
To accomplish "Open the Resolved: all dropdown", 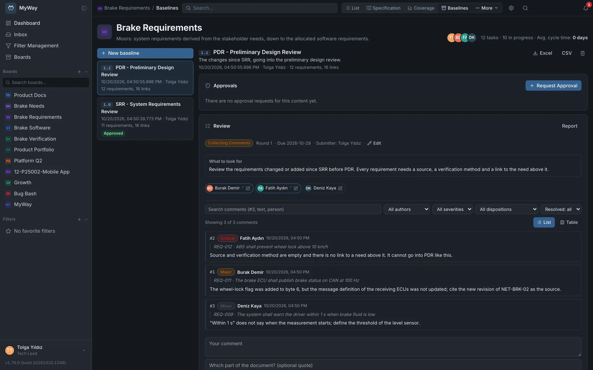I will click(x=561, y=209).
